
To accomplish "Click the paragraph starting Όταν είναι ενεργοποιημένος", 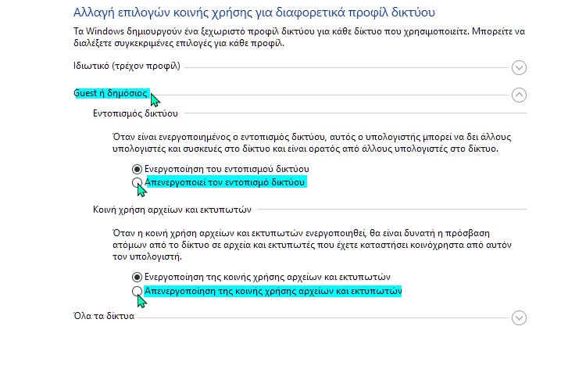I will tap(312, 142).
